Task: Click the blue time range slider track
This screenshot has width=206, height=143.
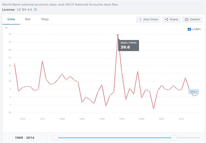Action: point(115,138)
